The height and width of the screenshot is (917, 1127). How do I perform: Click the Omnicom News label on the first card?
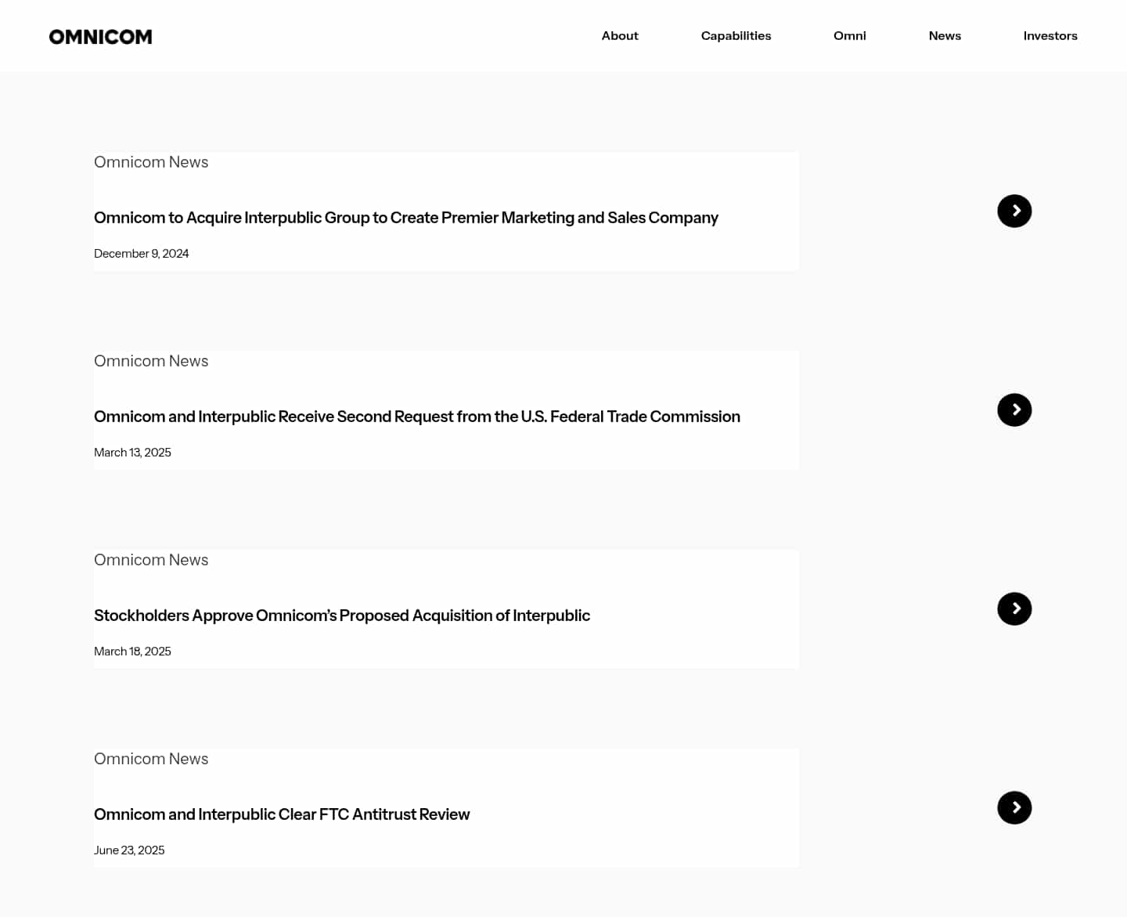[151, 162]
